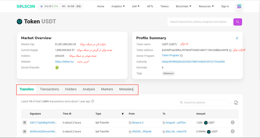Export transfers as CSV
This screenshot has width=260, height=138.
(236, 102)
